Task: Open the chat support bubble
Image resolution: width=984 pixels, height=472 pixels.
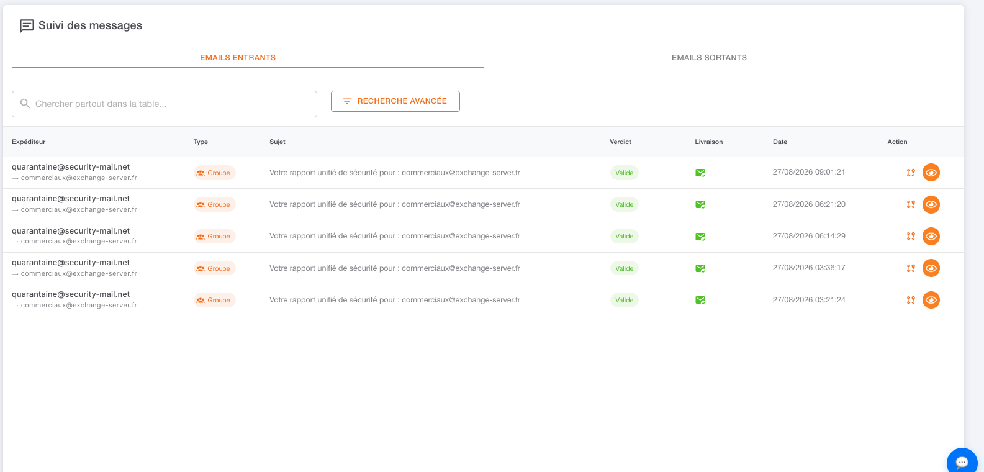Action: pos(962,461)
